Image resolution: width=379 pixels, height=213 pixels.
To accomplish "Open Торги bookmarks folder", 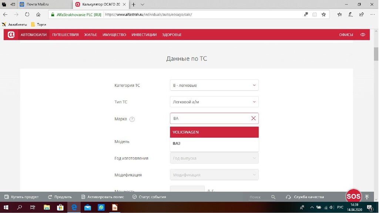I will pos(38,24).
